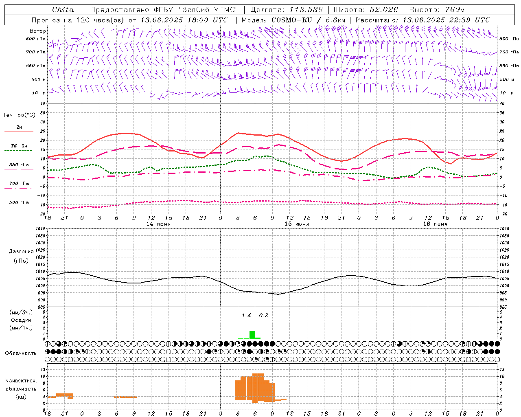The image size is (521, 417).
Task: Click the longitude value "113.536"
Action: [306, 10]
